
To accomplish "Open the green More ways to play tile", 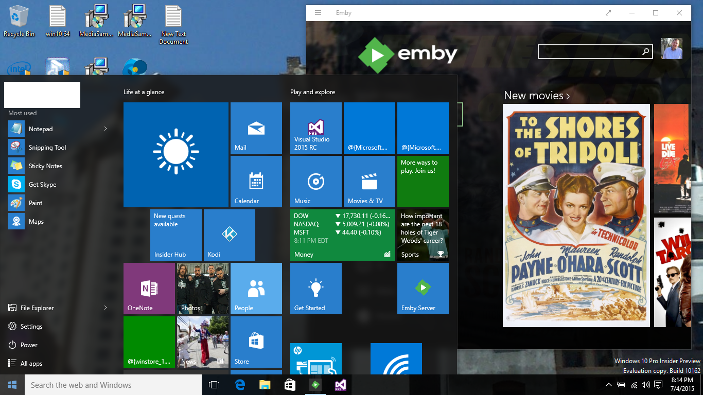I will coord(423,182).
